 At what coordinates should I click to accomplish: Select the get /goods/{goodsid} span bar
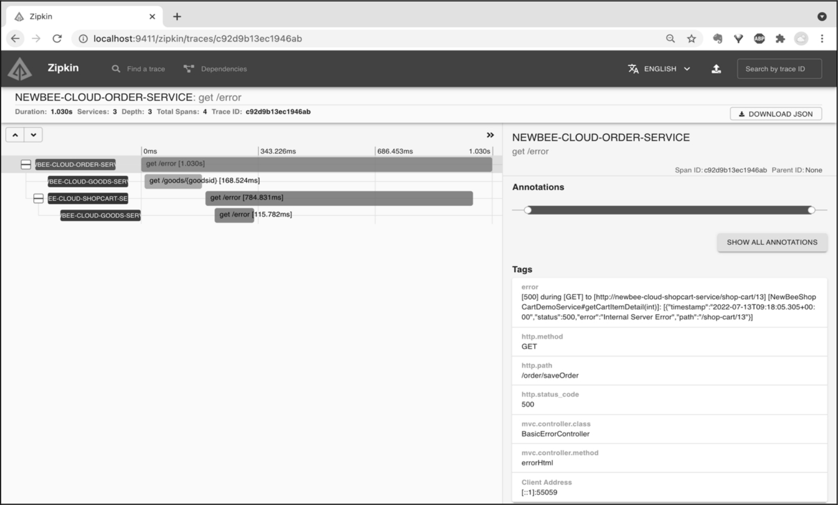pos(173,181)
